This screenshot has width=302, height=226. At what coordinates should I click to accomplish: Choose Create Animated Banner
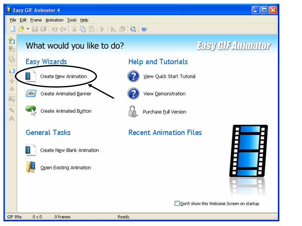66,94
